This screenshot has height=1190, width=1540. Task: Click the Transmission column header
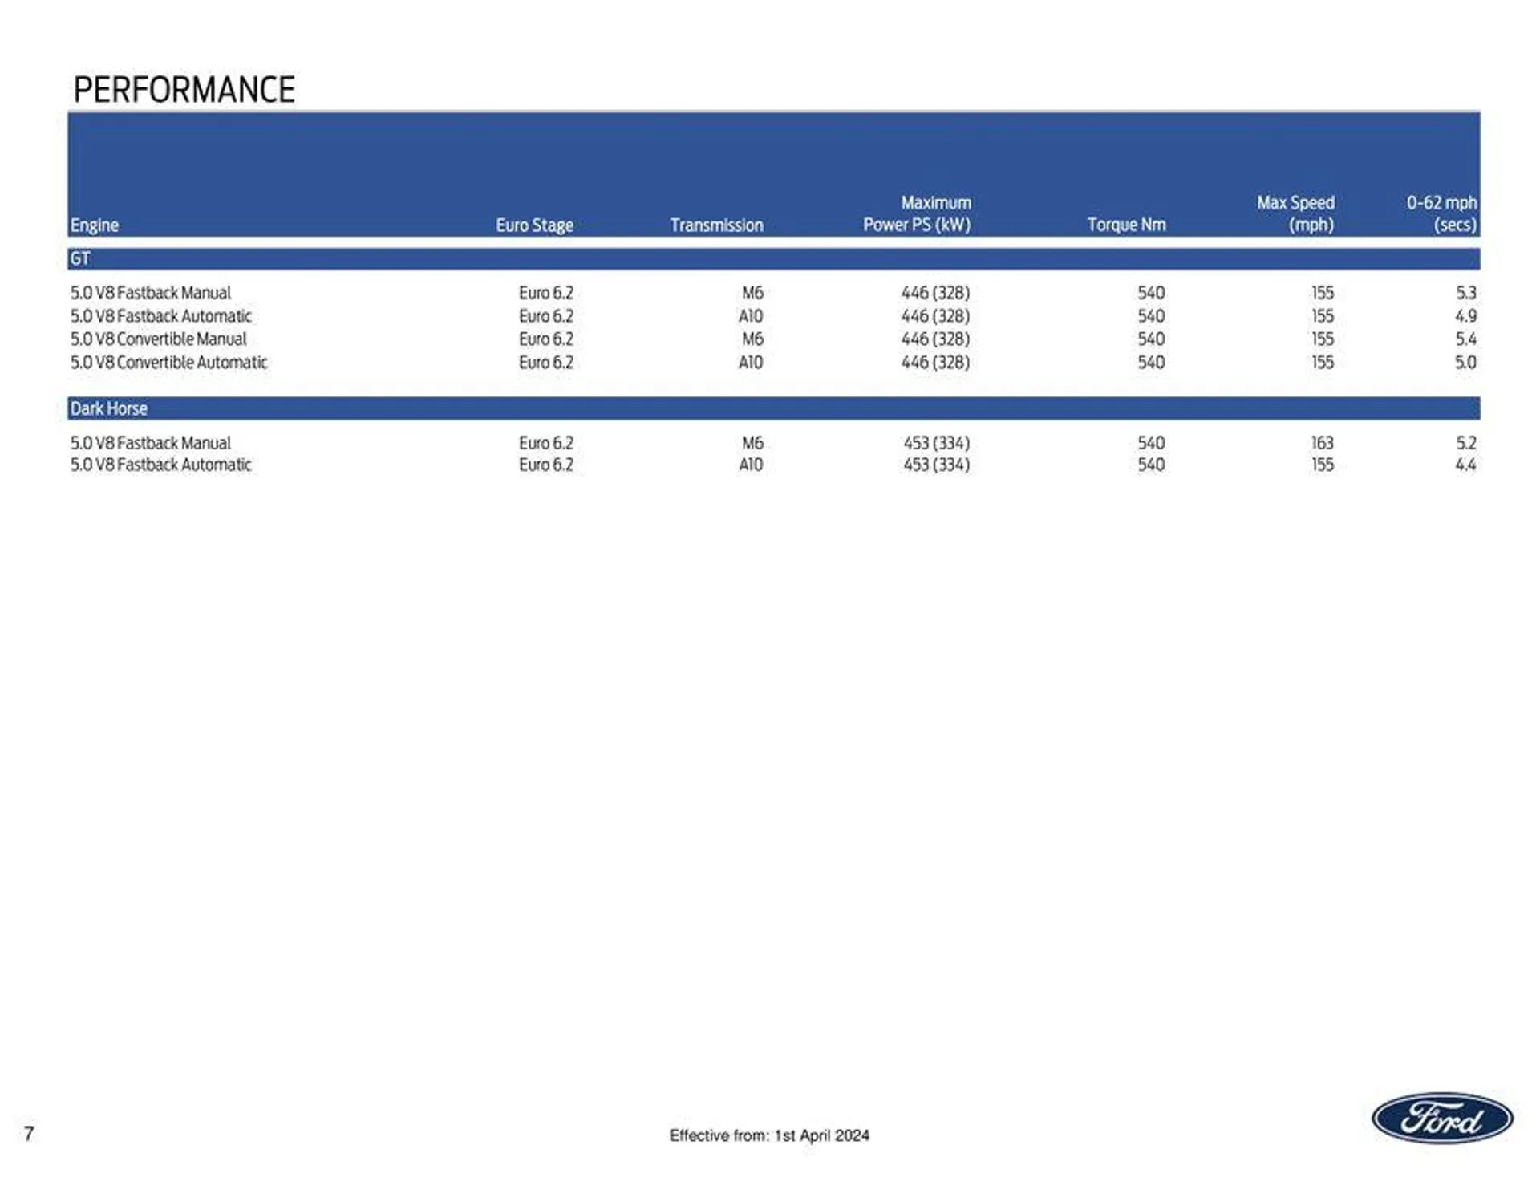[716, 225]
